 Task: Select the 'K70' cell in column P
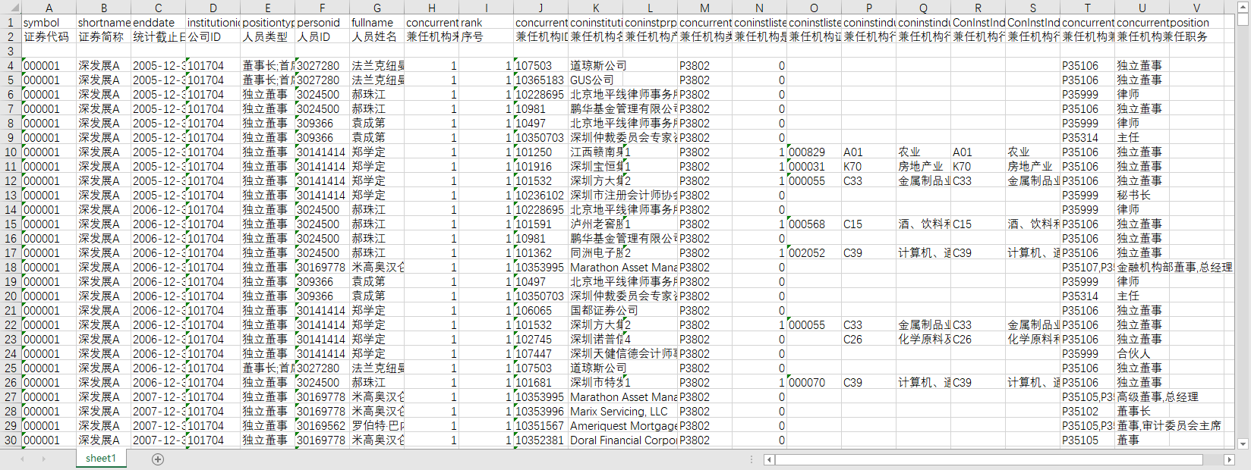click(x=869, y=166)
